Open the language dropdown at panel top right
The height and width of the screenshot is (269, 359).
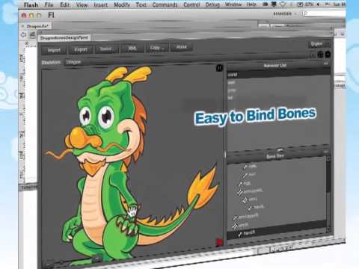point(319,44)
